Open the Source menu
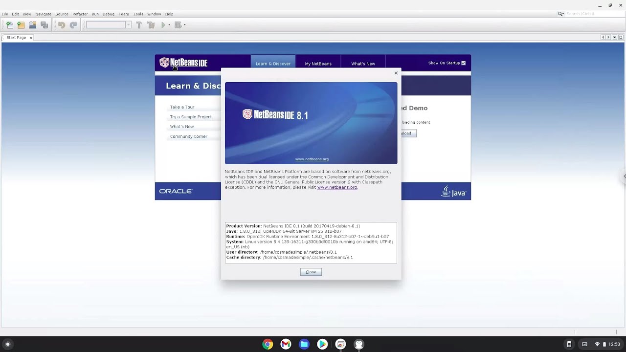Viewport: 626px width, 352px height. click(62, 14)
